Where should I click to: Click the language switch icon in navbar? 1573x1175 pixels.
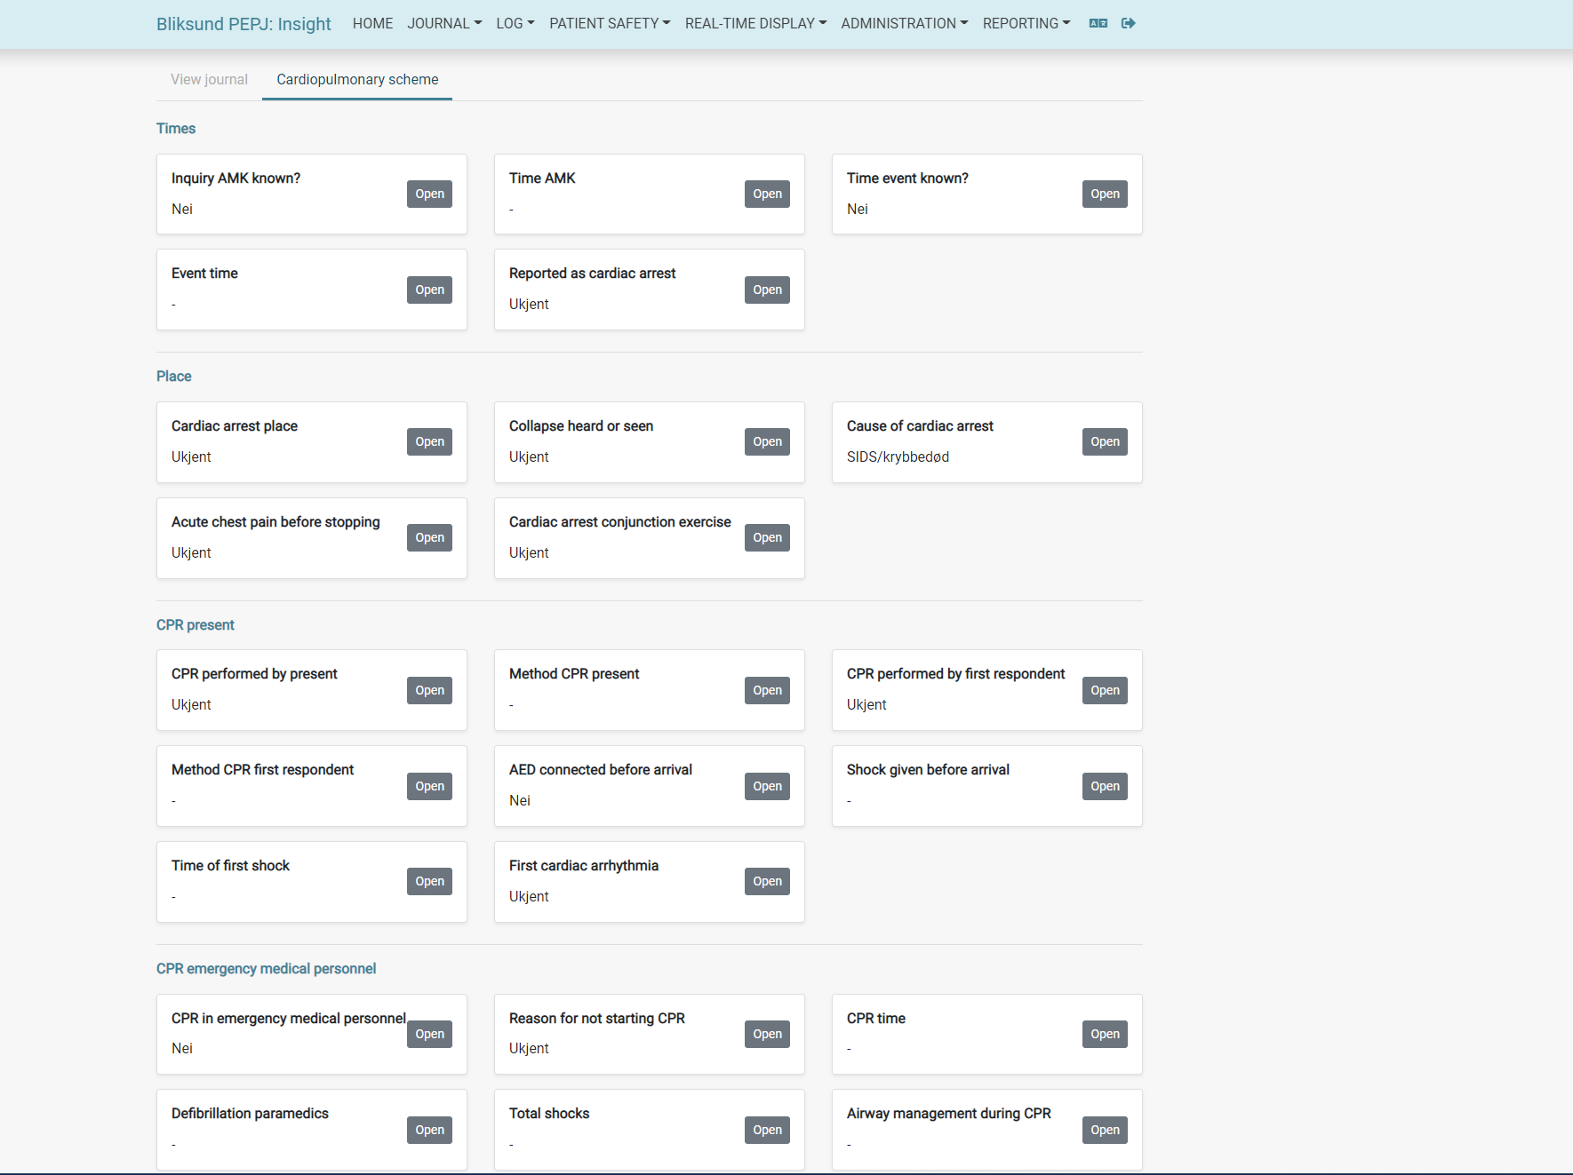tap(1098, 23)
